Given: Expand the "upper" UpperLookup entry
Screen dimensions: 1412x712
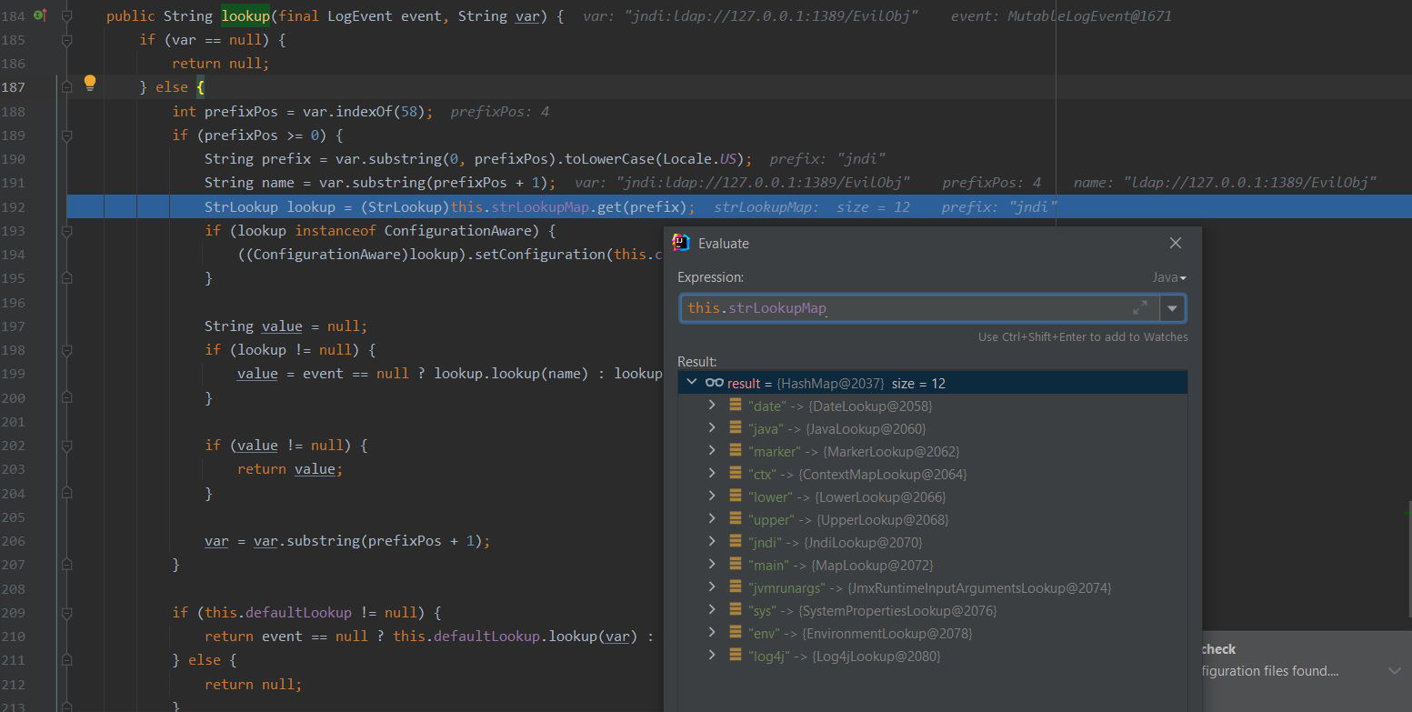Looking at the screenshot, I should [712, 519].
